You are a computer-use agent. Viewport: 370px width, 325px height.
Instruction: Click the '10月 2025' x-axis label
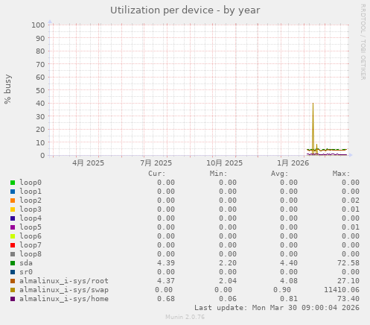[x=225, y=163]
